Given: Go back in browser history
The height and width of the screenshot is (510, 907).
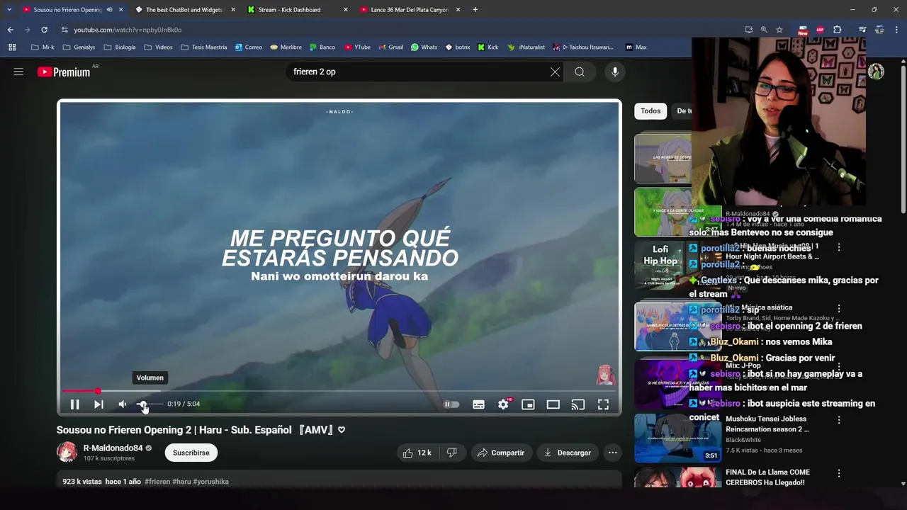Looking at the screenshot, I should coord(10,30).
